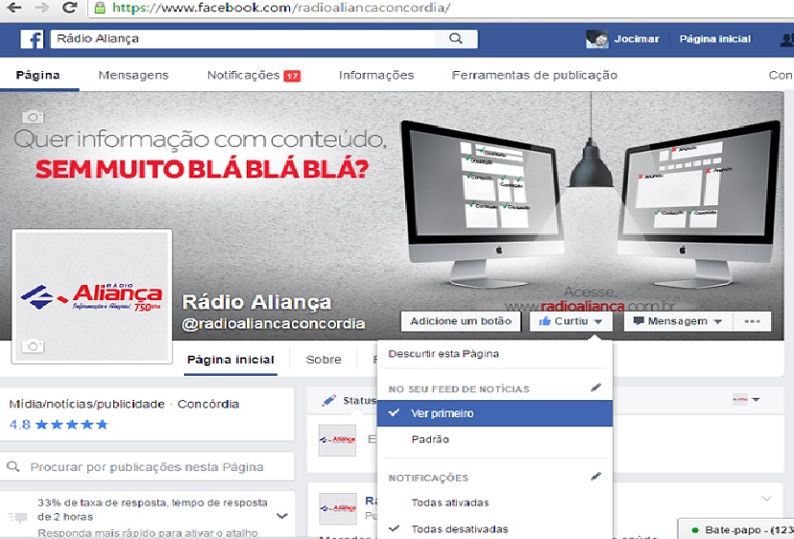Click Aliança avatar in status composer
The image size is (794, 539).
click(x=337, y=440)
